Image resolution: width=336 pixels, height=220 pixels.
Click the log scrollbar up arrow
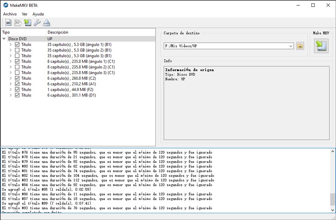pos(333,151)
